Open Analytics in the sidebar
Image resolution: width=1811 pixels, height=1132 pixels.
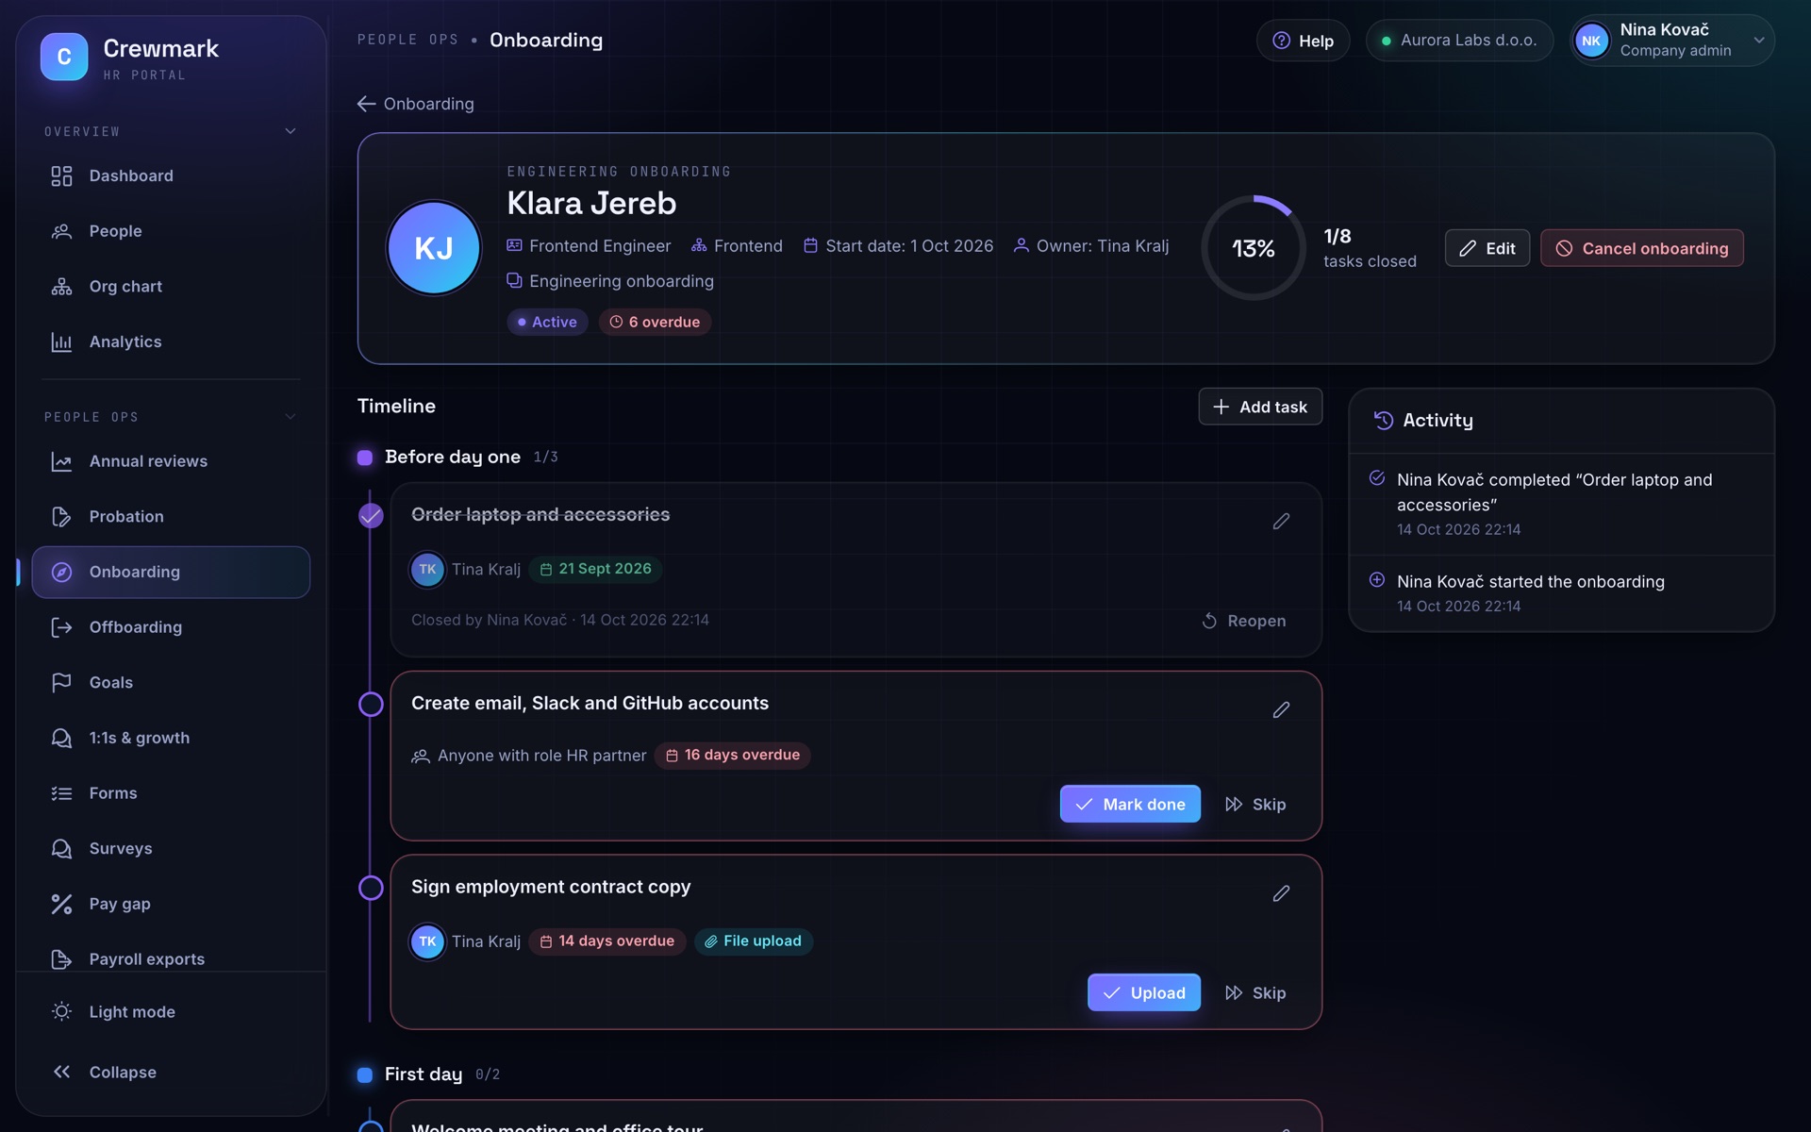[171, 341]
